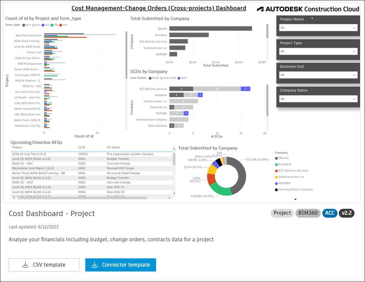Click the AFW HQ Expansion project label
This screenshot has width=365, height=282.
30,64
